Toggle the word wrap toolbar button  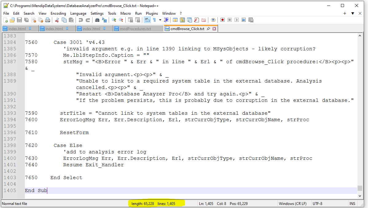click(x=147, y=20)
